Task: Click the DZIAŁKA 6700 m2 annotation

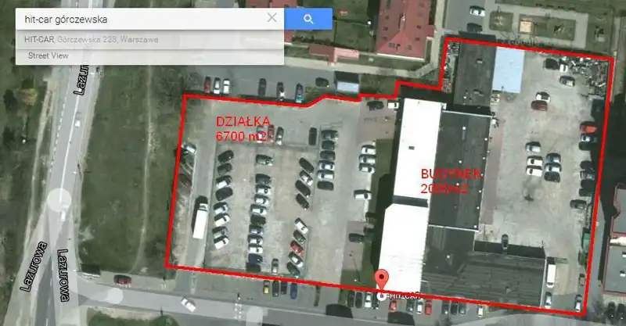Action: (x=243, y=129)
